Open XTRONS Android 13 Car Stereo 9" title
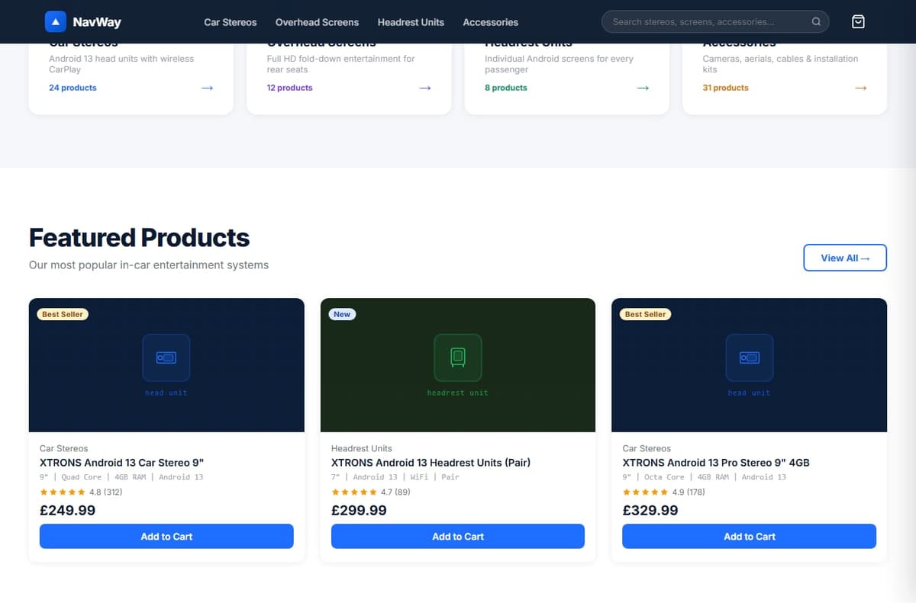This screenshot has height=603, width=916. tap(122, 463)
